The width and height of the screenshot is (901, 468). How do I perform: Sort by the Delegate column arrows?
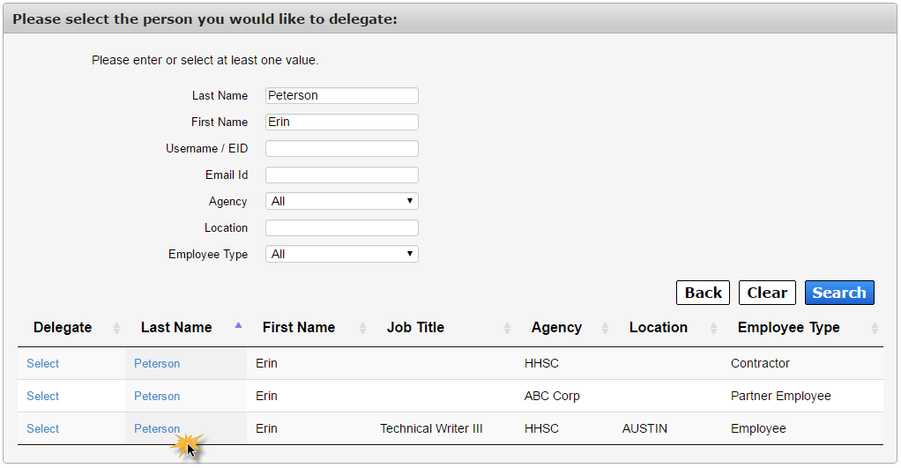click(116, 328)
